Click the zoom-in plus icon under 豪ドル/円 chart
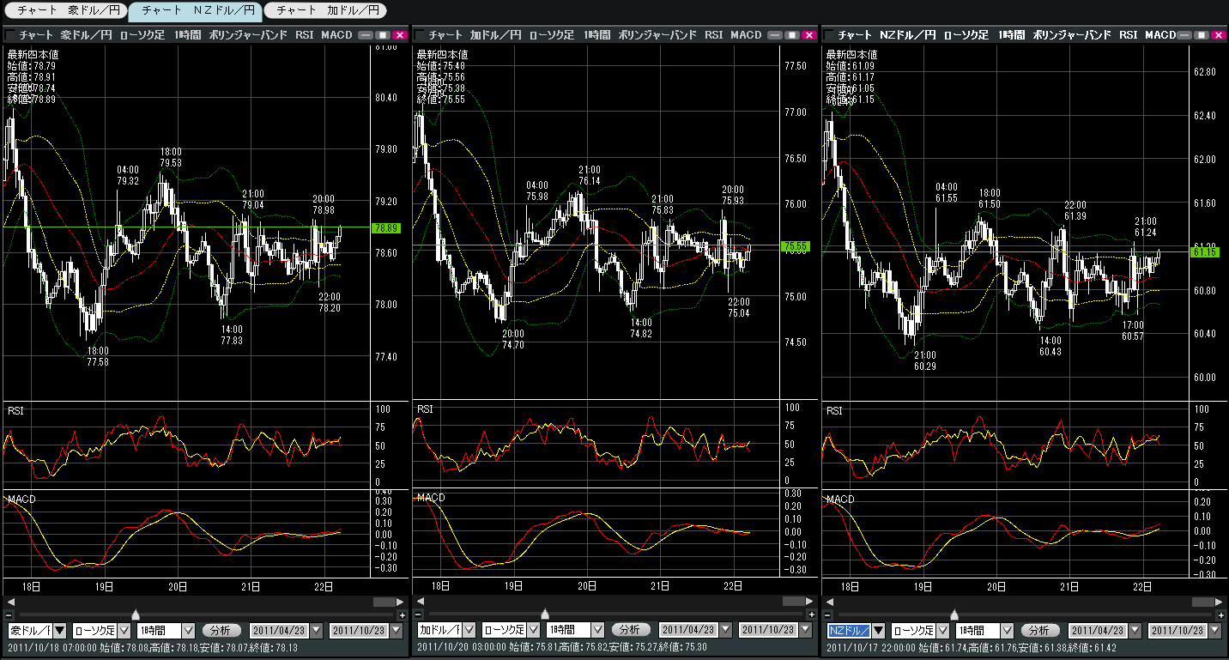The image size is (1229, 660). click(402, 615)
